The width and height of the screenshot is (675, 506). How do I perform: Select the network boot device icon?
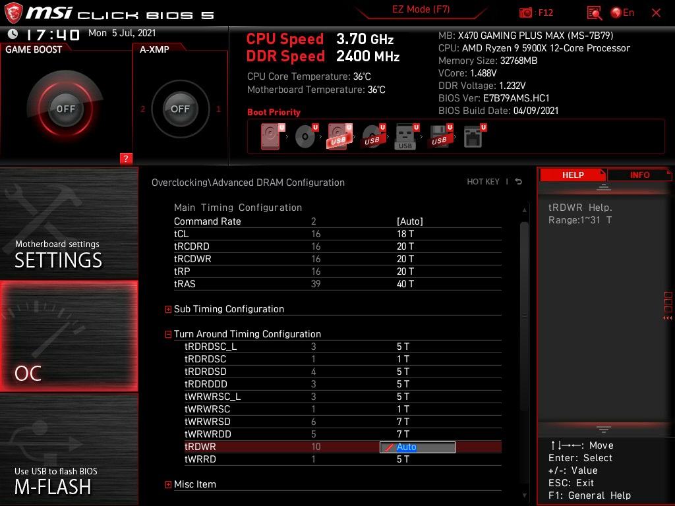point(475,136)
